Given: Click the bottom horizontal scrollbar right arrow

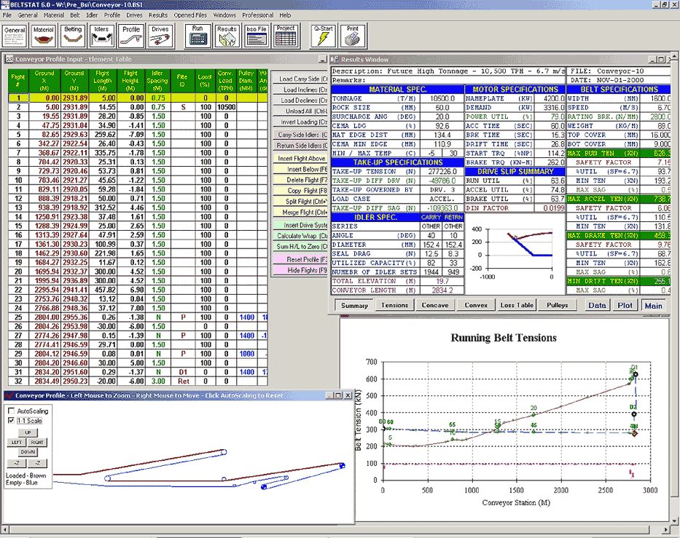Looking at the screenshot, I should (x=667, y=530).
